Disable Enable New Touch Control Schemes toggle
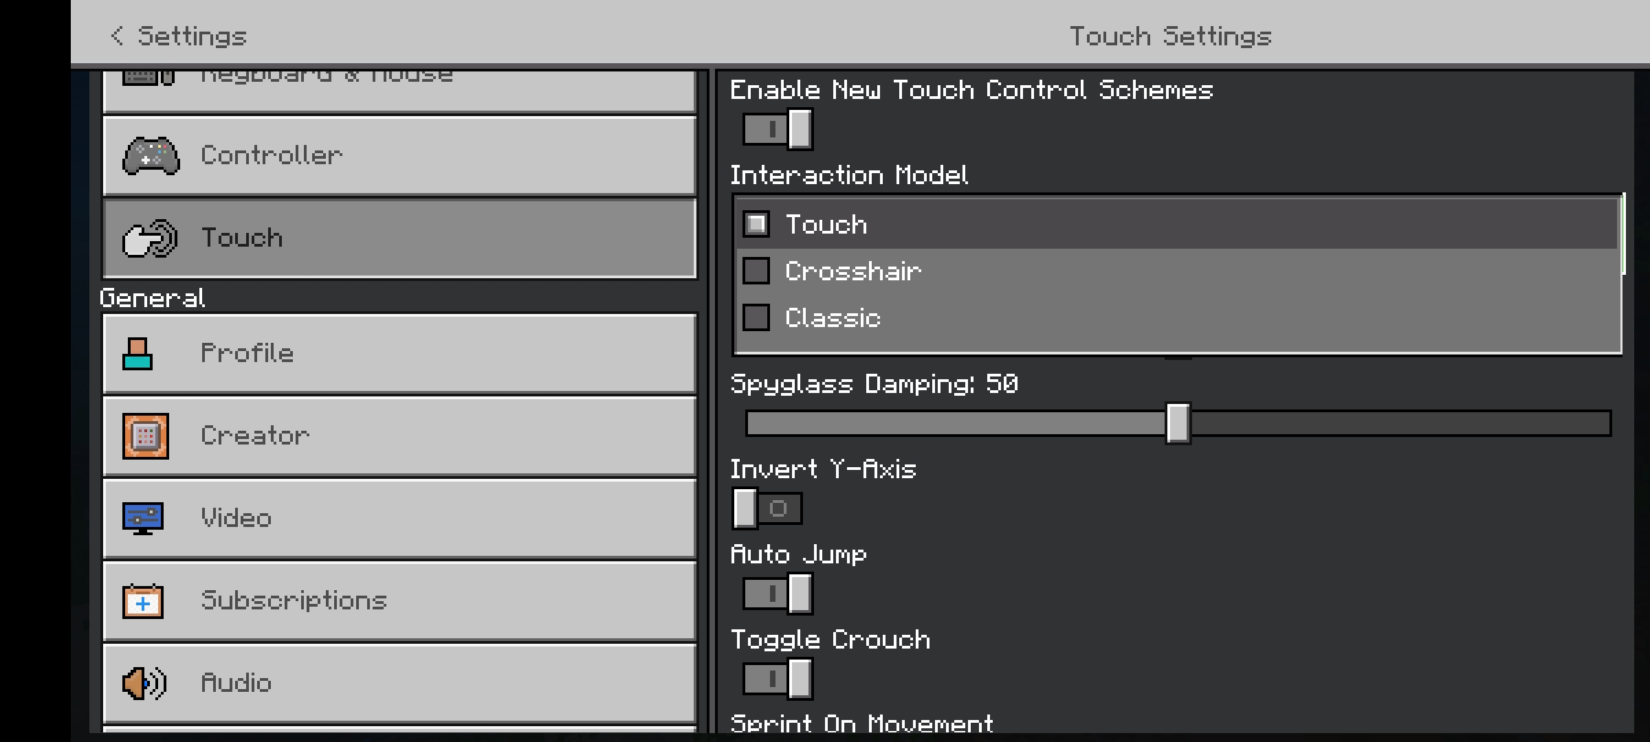Screen dimensions: 1650x742 point(778,129)
